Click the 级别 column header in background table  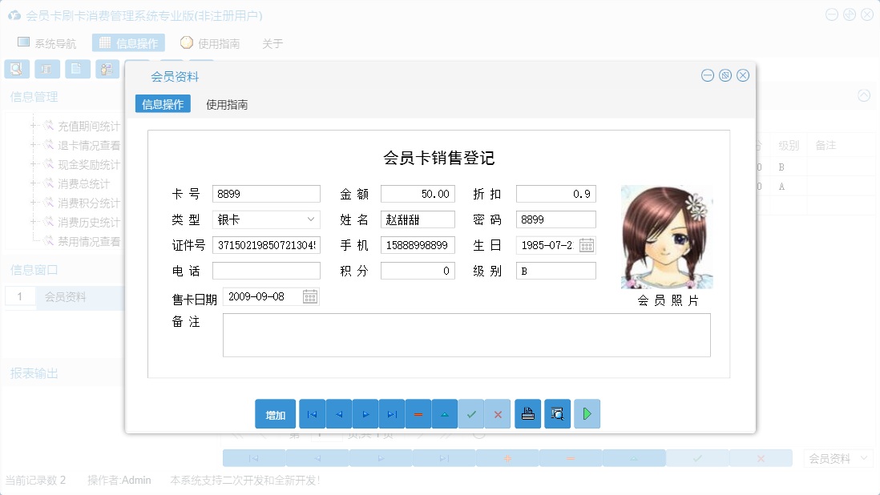(x=789, y=146)
